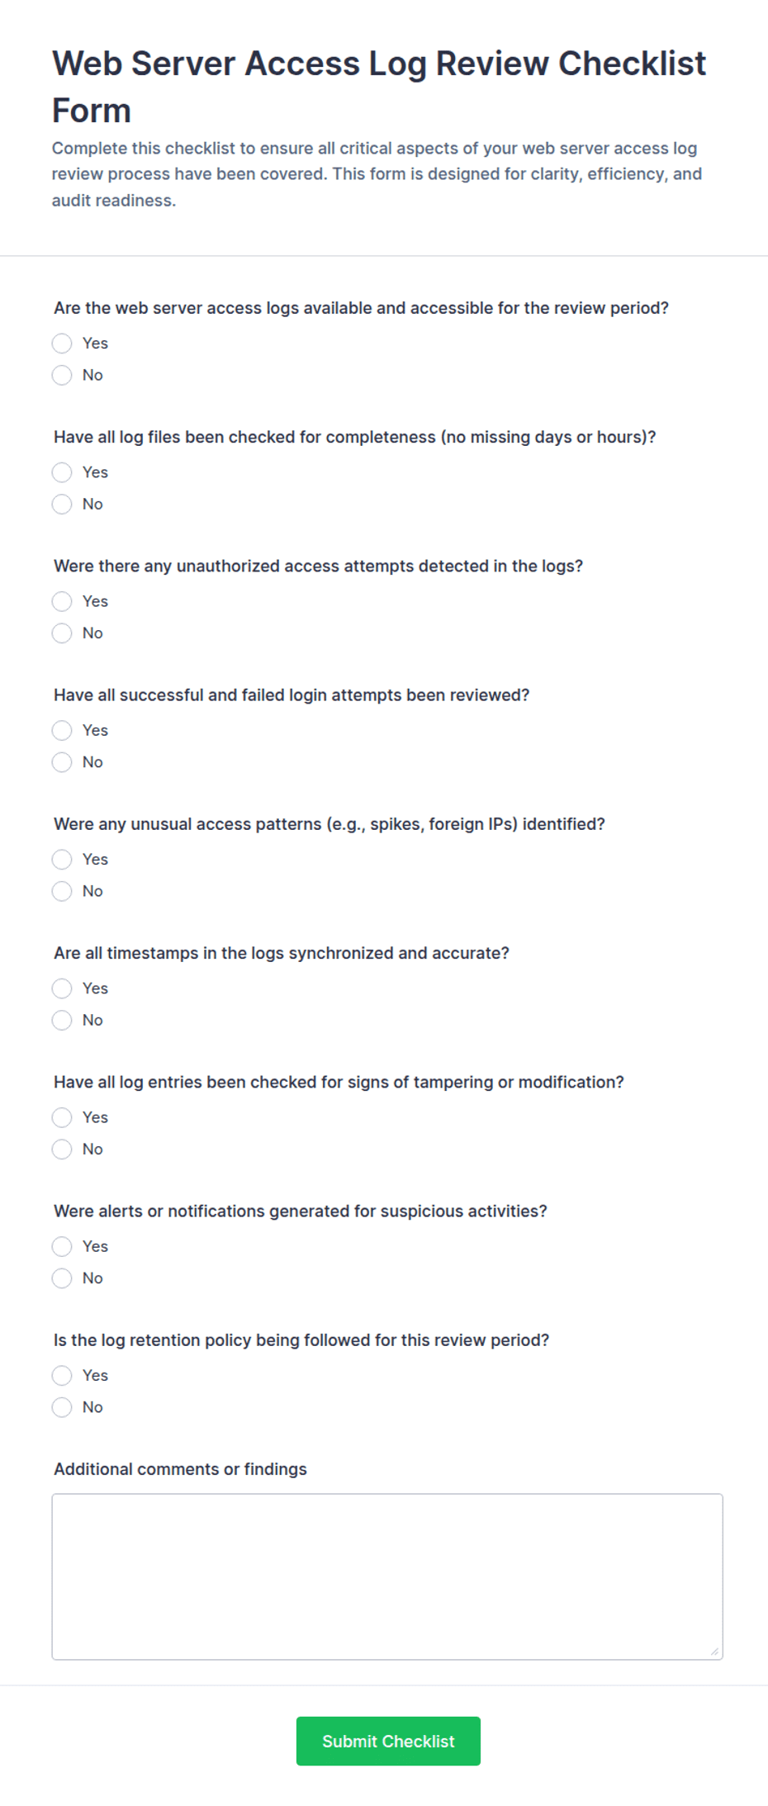Mark Yes for unauthorized access attempts detected
Viewport: 768px width, 1806px height.
tap(62, 601)
